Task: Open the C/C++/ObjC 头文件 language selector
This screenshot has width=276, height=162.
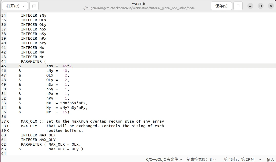Action: (x=164, y=159)
